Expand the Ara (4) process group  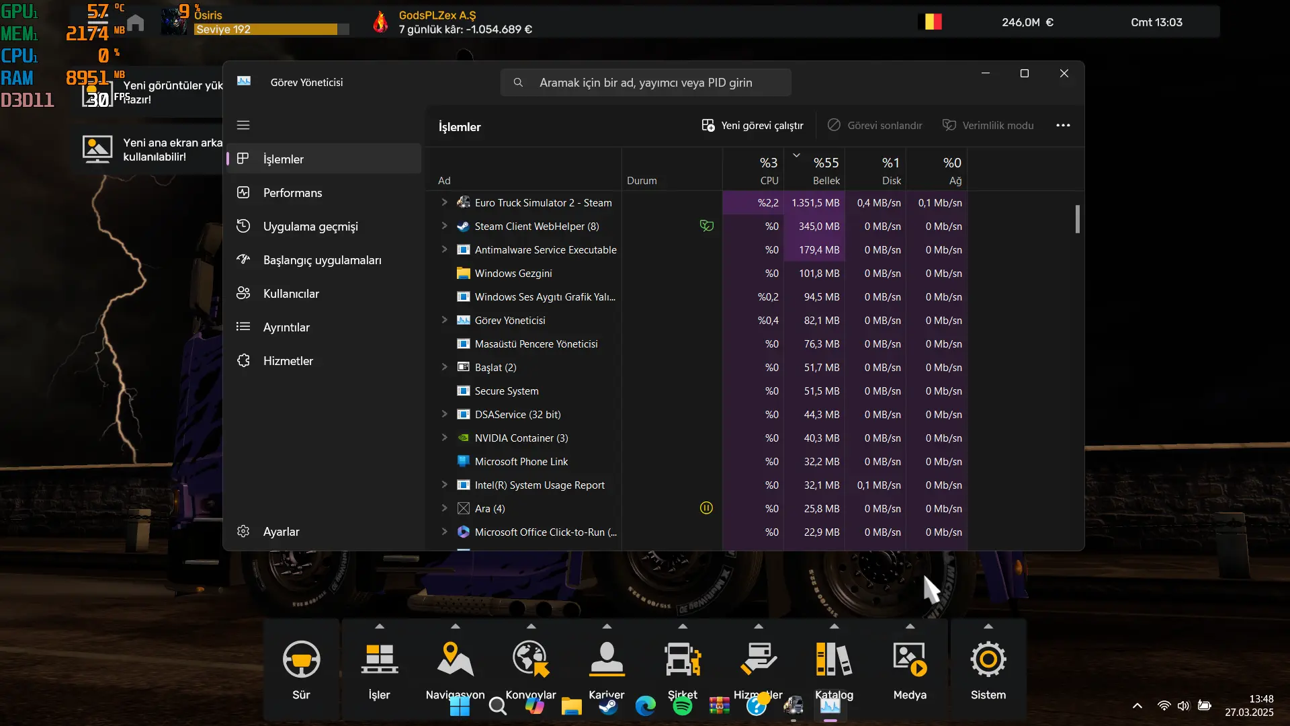[444, 508]
